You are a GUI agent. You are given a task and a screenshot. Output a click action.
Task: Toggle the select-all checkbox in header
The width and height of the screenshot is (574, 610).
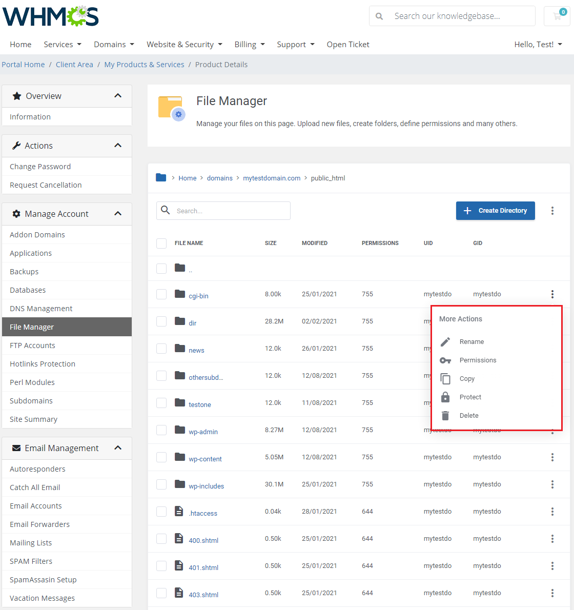coord(161,243)
